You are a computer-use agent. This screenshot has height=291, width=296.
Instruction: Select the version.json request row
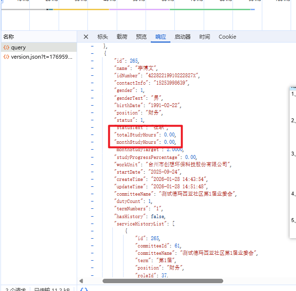39,57
